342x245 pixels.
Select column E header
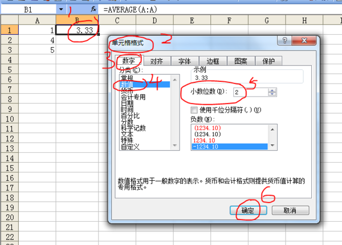pos(192,20)
